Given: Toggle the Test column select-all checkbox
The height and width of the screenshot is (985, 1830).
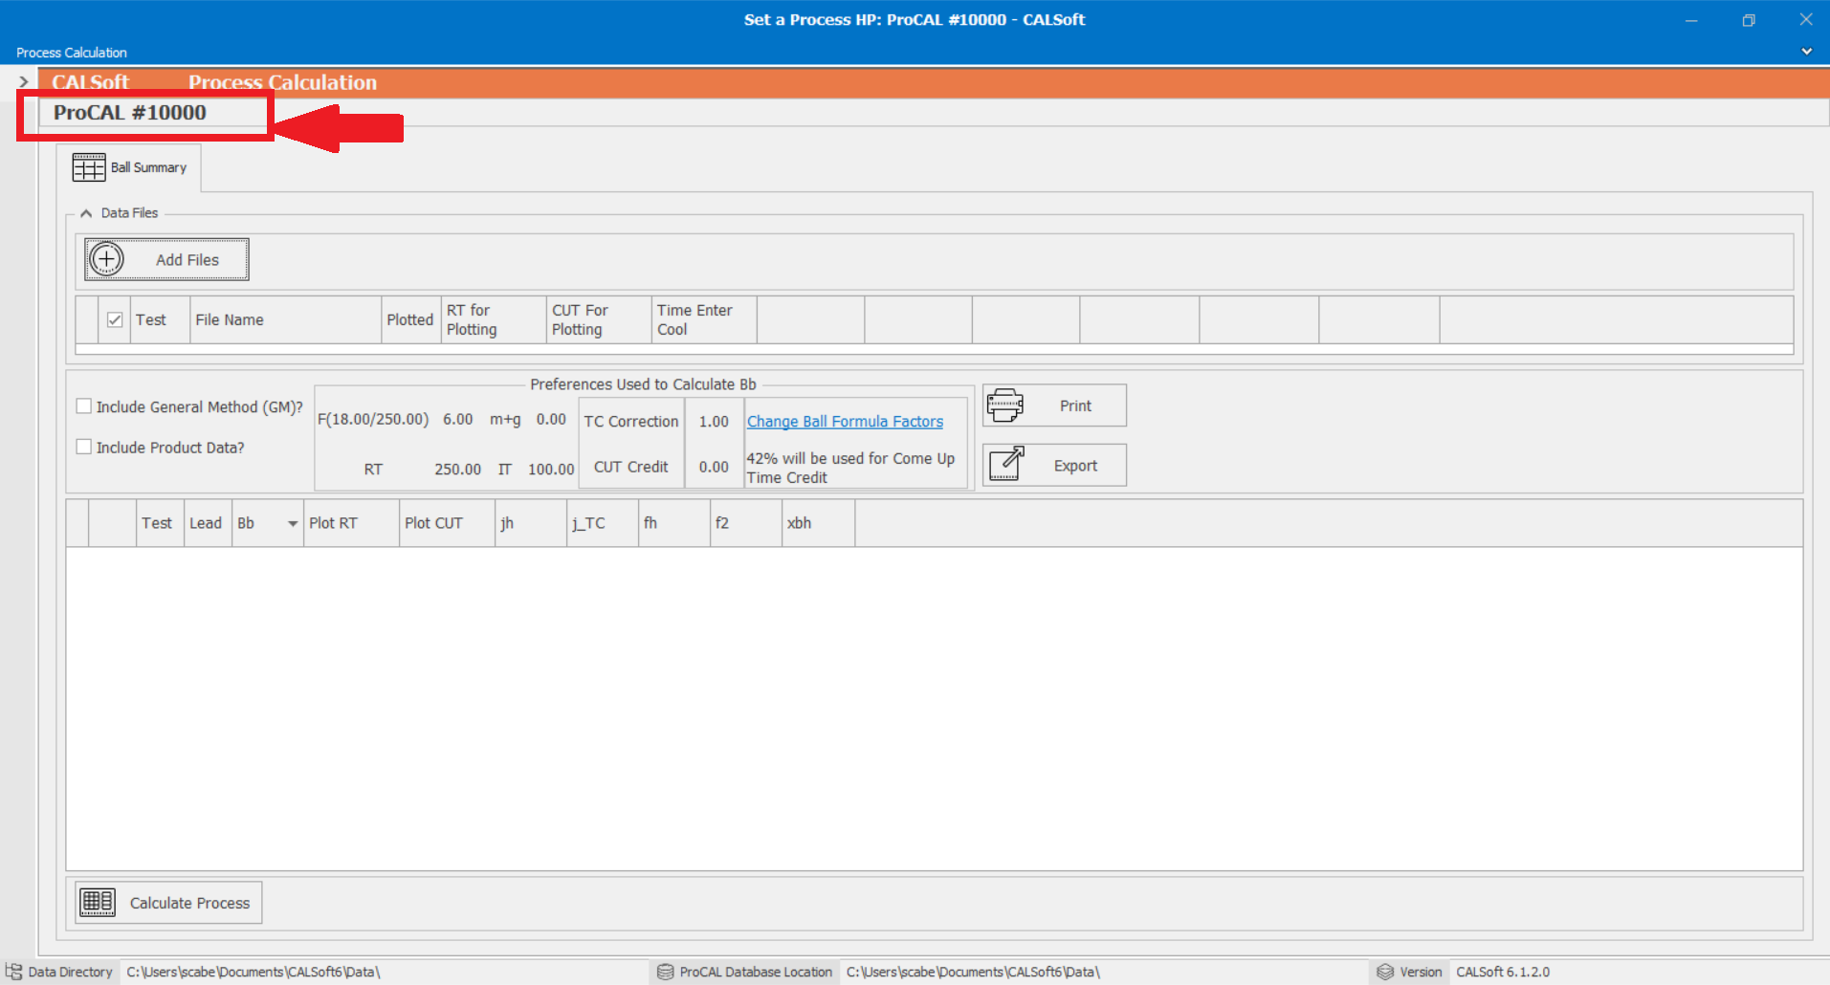Looking at the screenshot, I should pyautogui.click(x=115, y=319).
